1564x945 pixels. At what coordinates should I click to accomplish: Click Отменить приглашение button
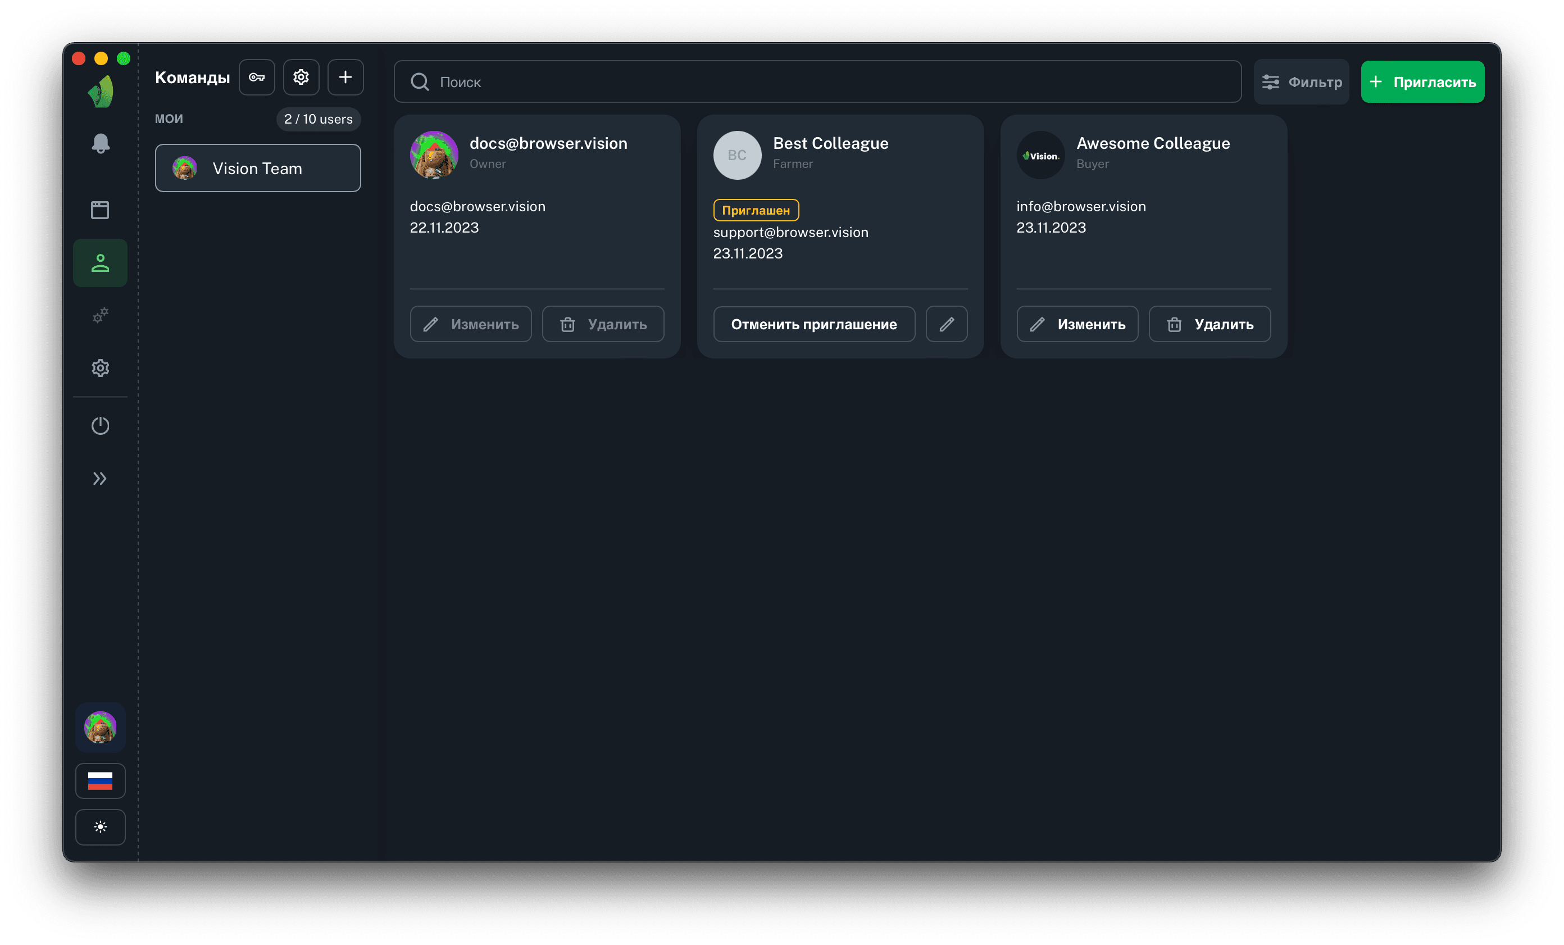tap(813, 324)
